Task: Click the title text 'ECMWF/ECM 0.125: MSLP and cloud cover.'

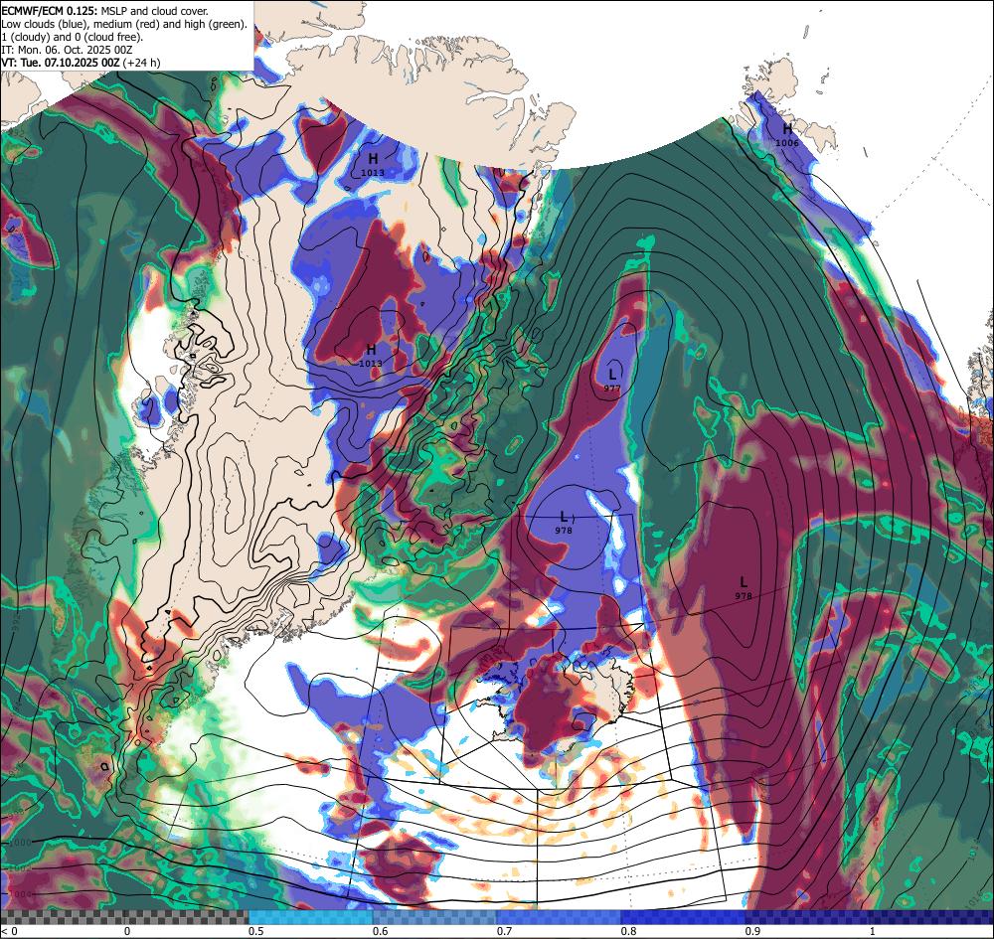Action: tap(104, 11)
